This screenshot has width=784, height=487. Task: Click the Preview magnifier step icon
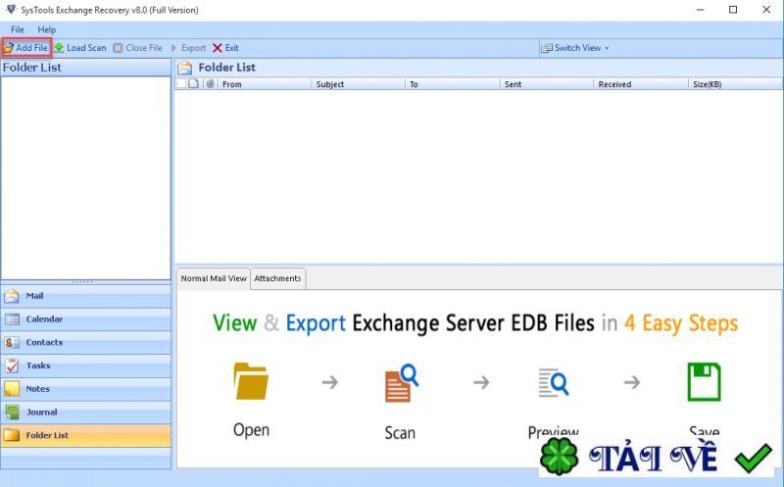click(554, 383)
